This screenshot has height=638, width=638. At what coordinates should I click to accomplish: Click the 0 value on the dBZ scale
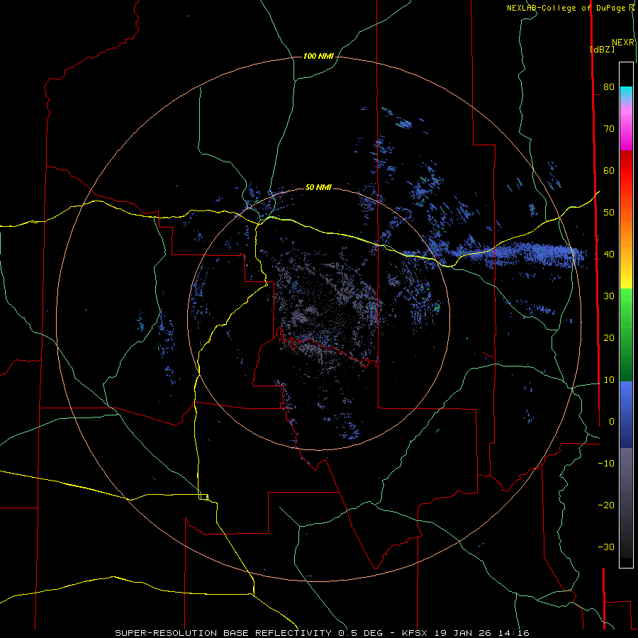coord(612,422)
